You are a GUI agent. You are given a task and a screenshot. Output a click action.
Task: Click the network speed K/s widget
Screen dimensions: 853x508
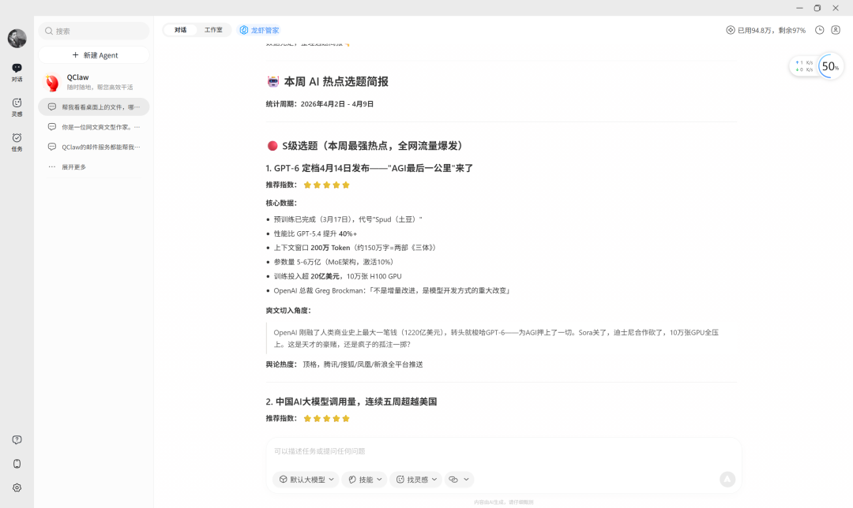click(804, 66)
